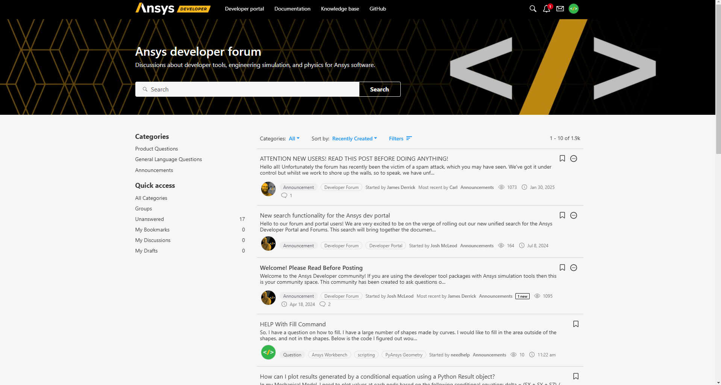
Task: Click James Derrick's avatar on ATTENTION post
Action: pos(268,189)
